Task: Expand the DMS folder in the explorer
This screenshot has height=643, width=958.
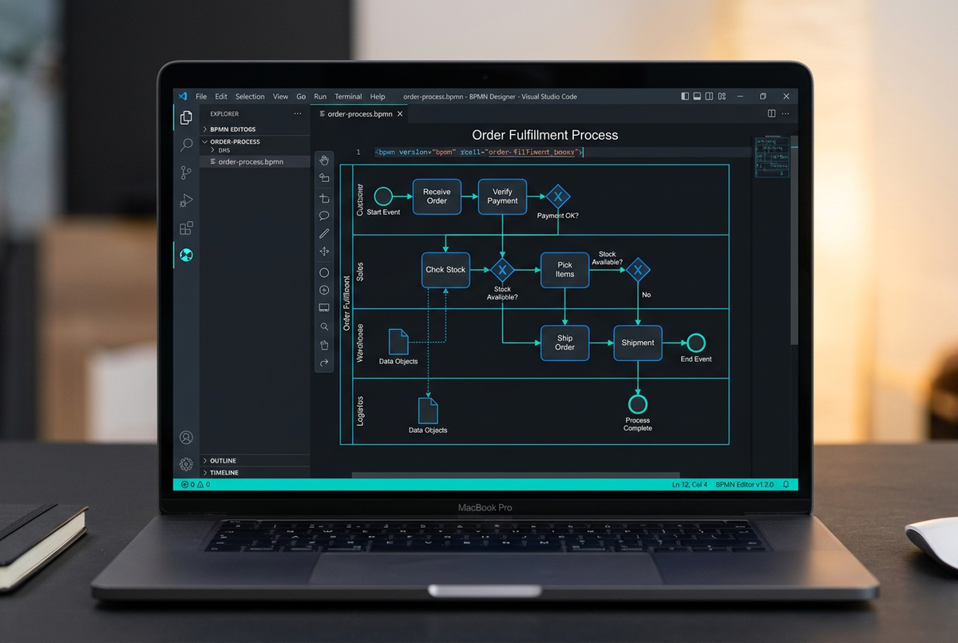Action: (x=255, y=150)
